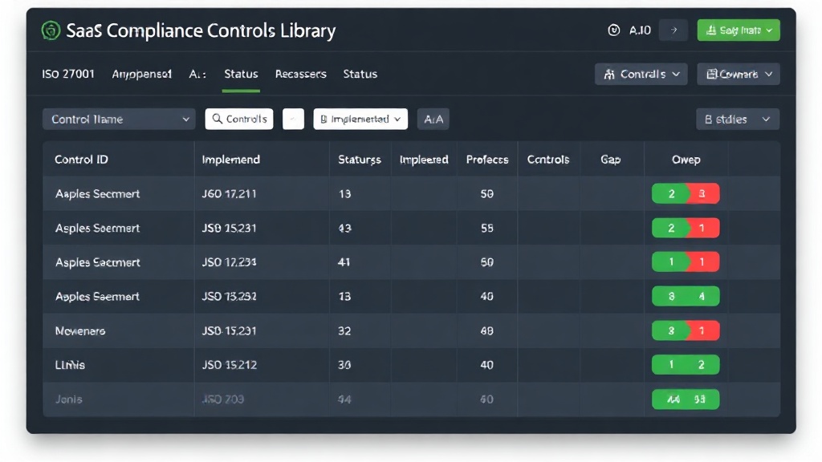This screenshot has height=462, width=822.
Task: Click the 3/1 badge in Movenere row
Action: (x=686, y=330)
